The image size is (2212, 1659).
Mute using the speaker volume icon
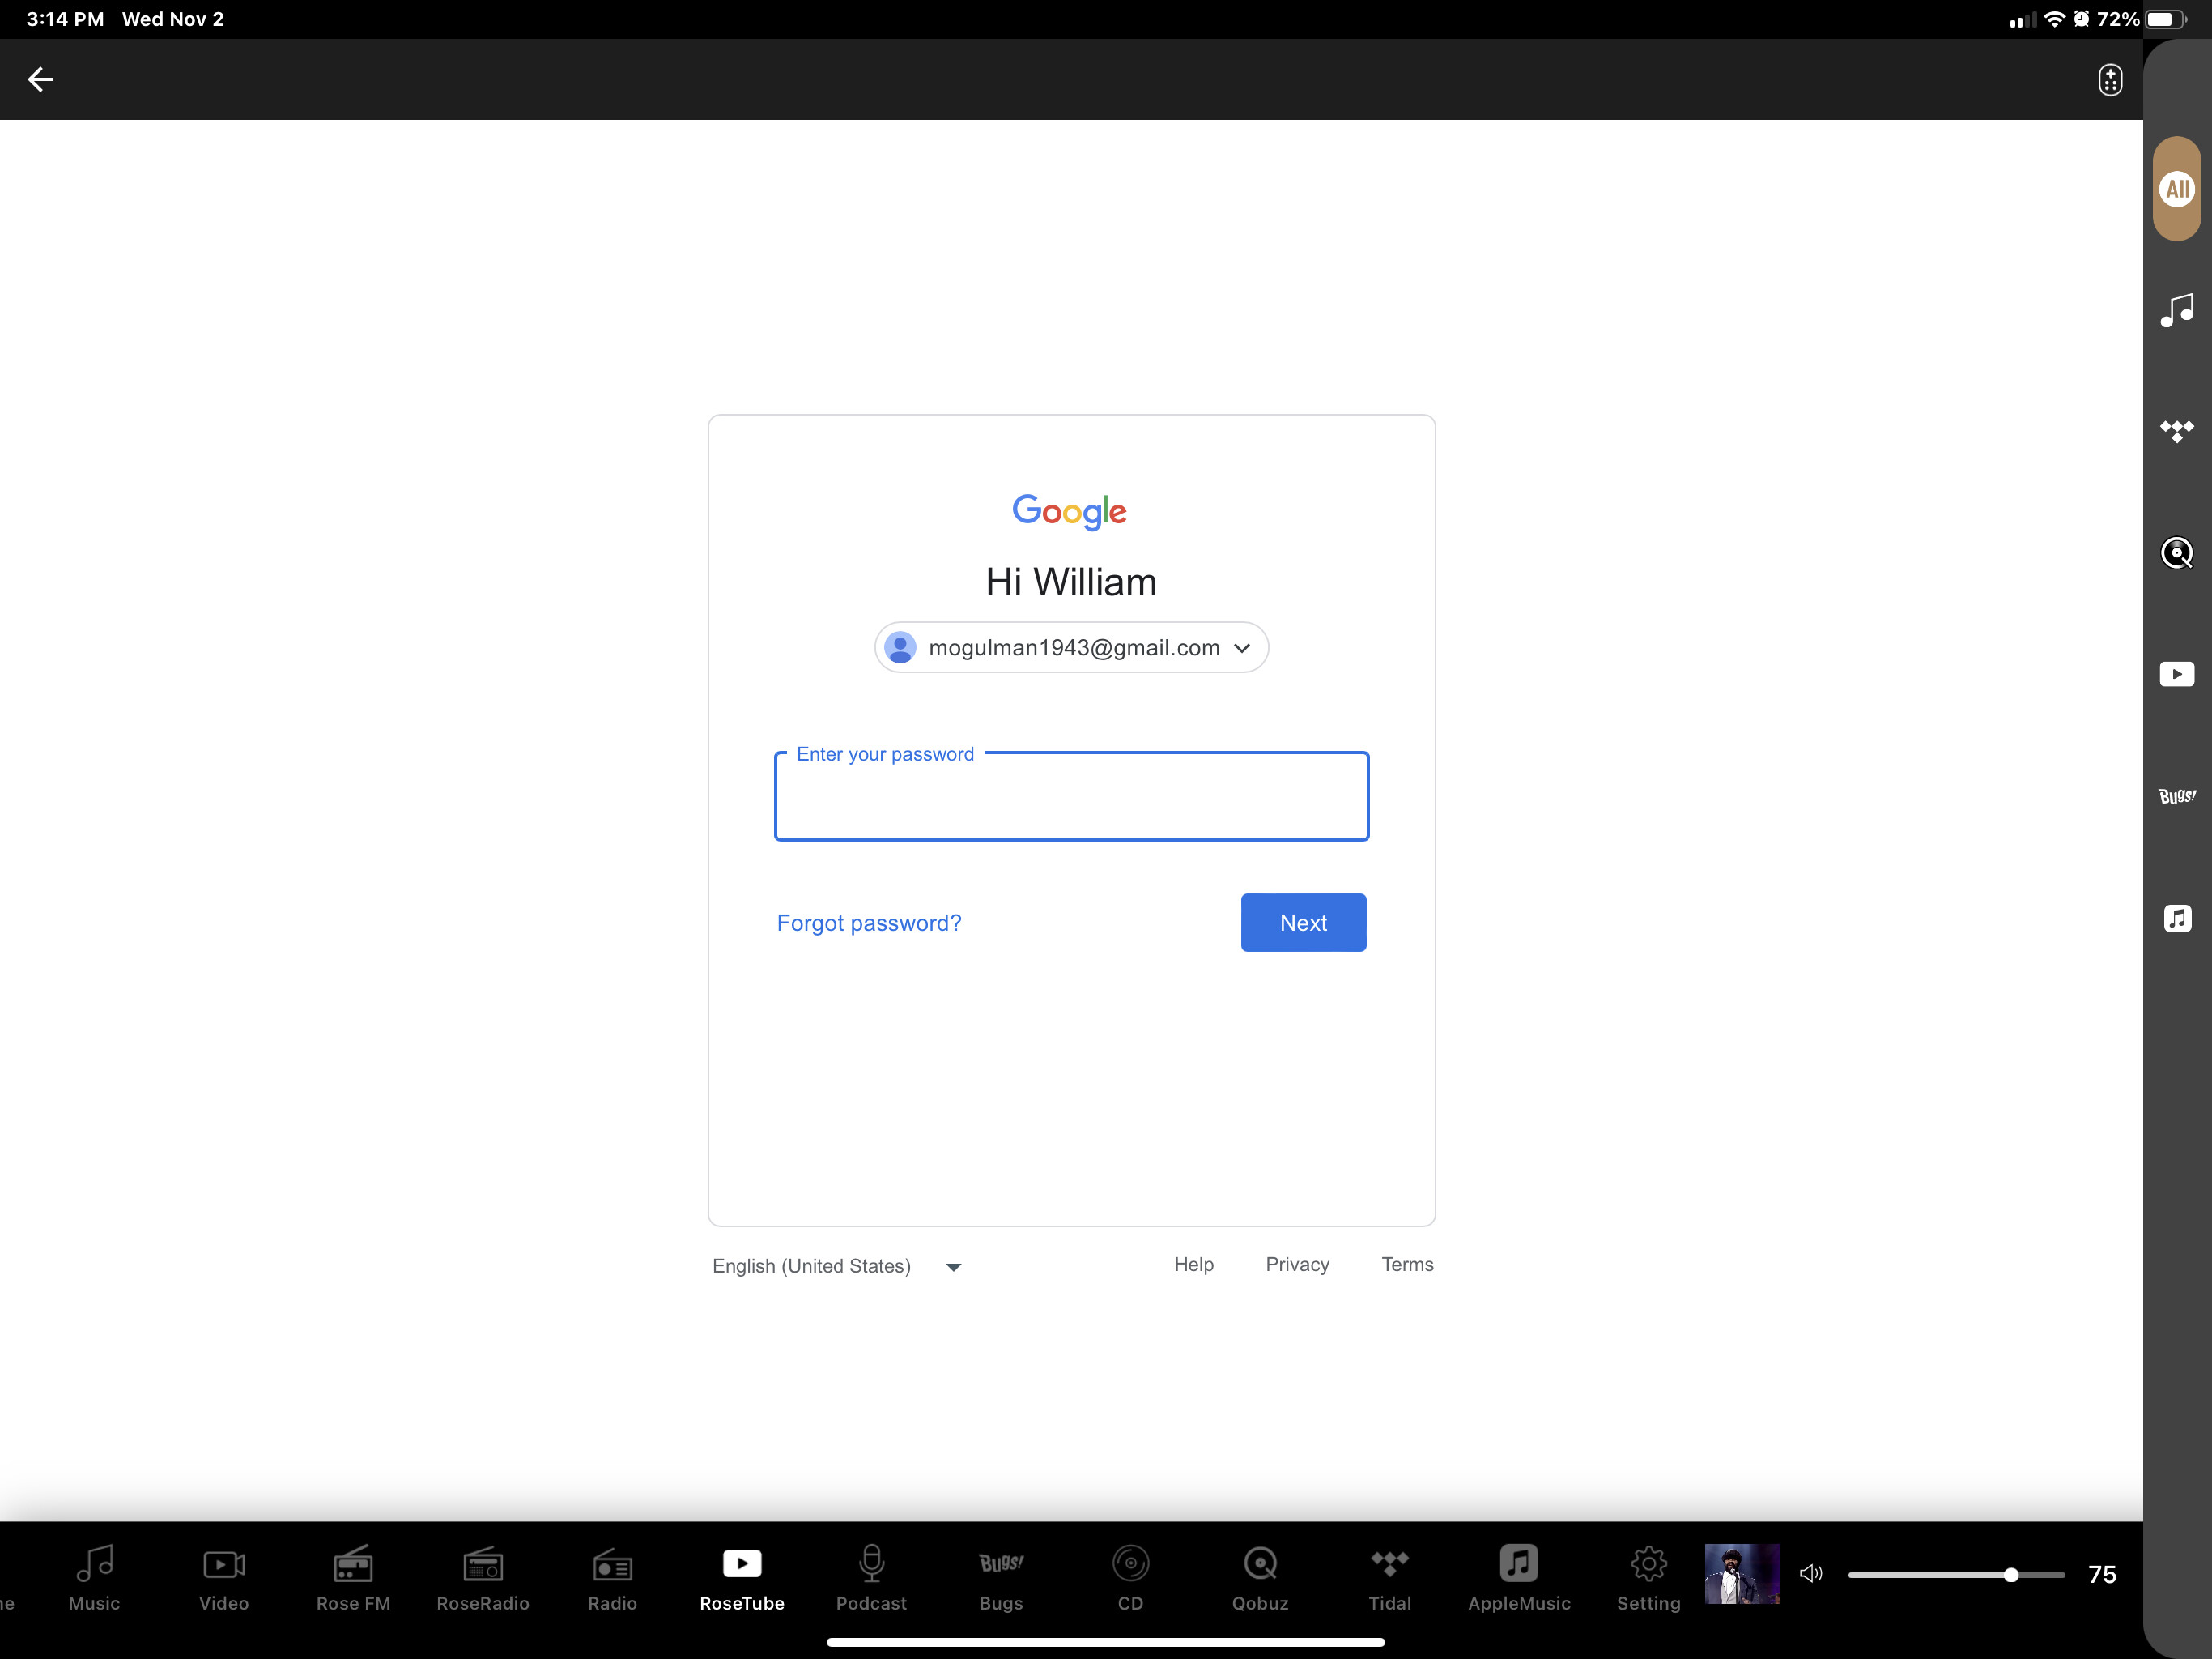(x=1811, y=1574)
